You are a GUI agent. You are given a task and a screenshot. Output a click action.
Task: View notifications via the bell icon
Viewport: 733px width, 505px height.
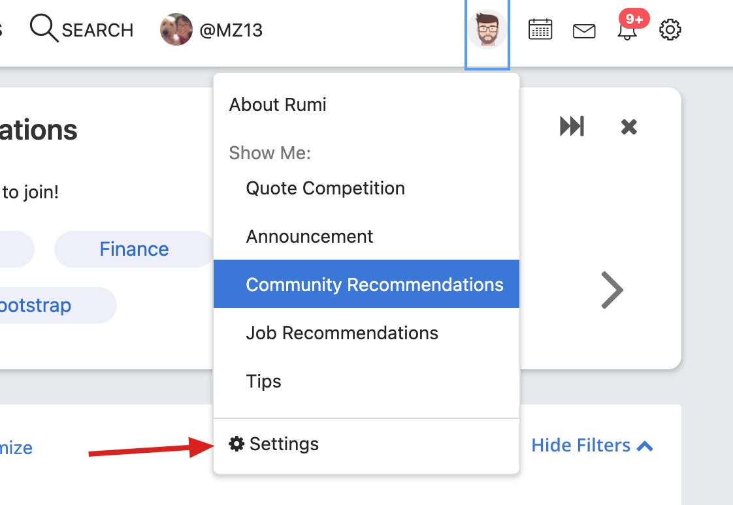627,31
